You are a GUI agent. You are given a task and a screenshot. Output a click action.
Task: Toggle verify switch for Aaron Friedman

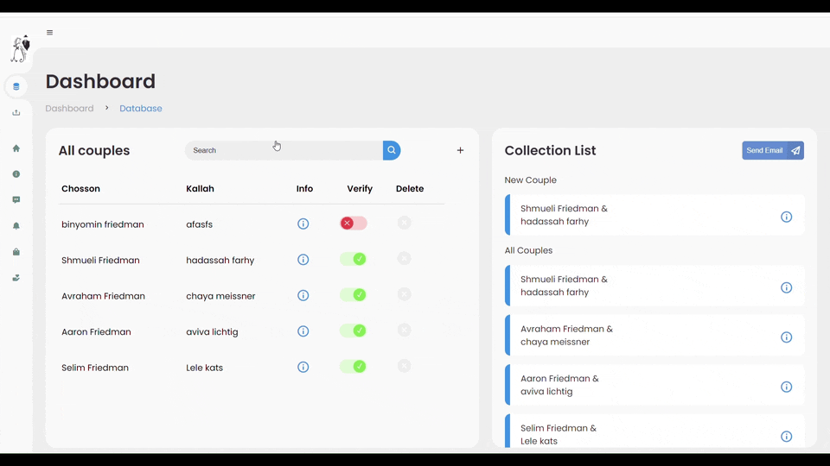pos(353,331)
